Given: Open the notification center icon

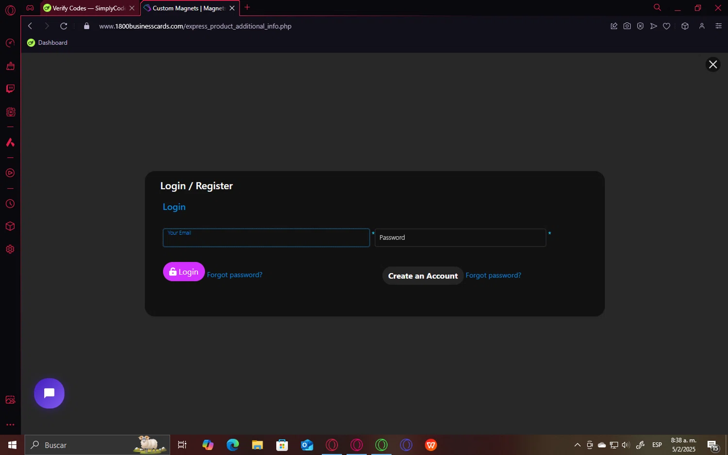Looking at the screenshot, I should (712, 445).
